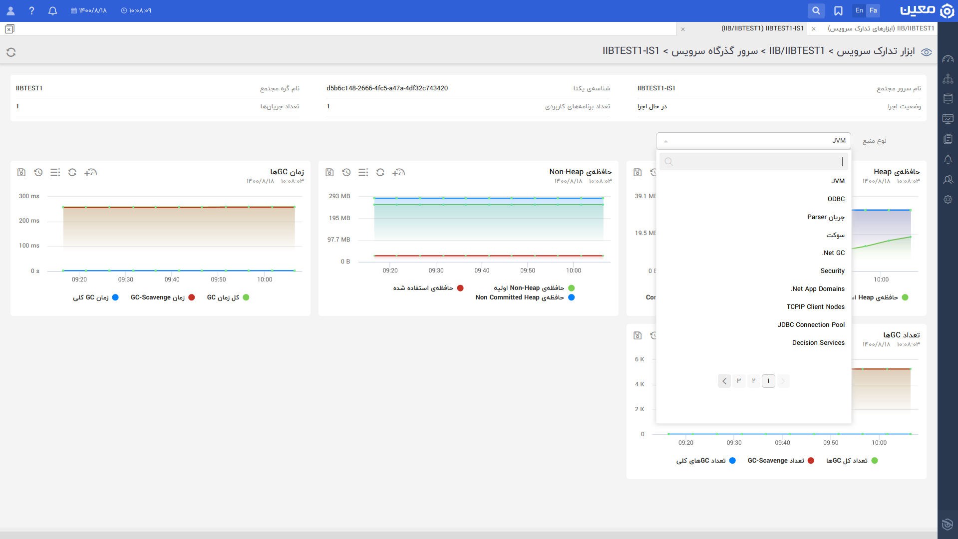Select Parser جریان option
Image resolution: width=958 pixels, height=539 pixels.
753,217
